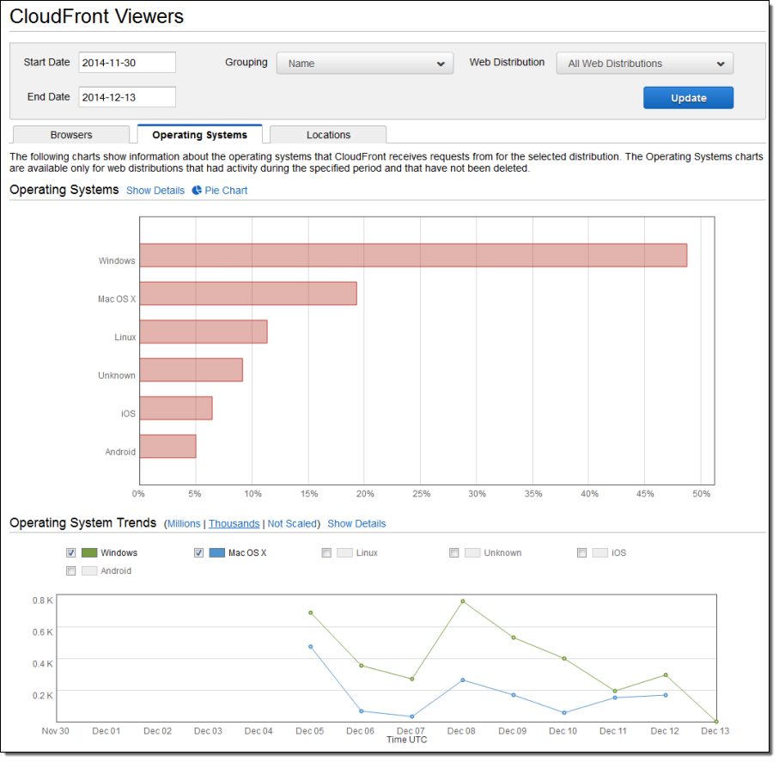Viewport: 779px width, 762px height.
Task: Click the blue Mac OS X legend swatch
Action: [x=217, y=553]
